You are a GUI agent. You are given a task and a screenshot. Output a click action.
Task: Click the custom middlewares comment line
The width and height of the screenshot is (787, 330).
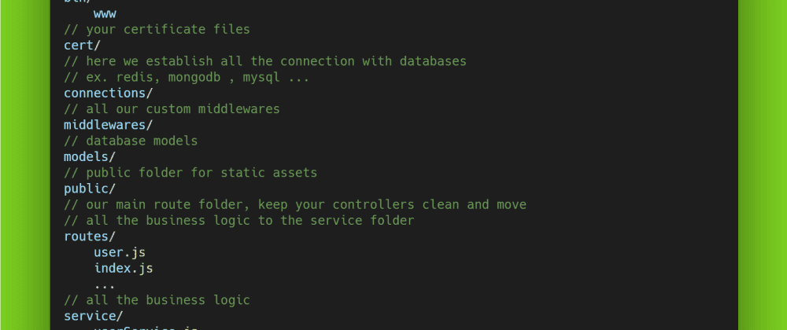(172, 109)
